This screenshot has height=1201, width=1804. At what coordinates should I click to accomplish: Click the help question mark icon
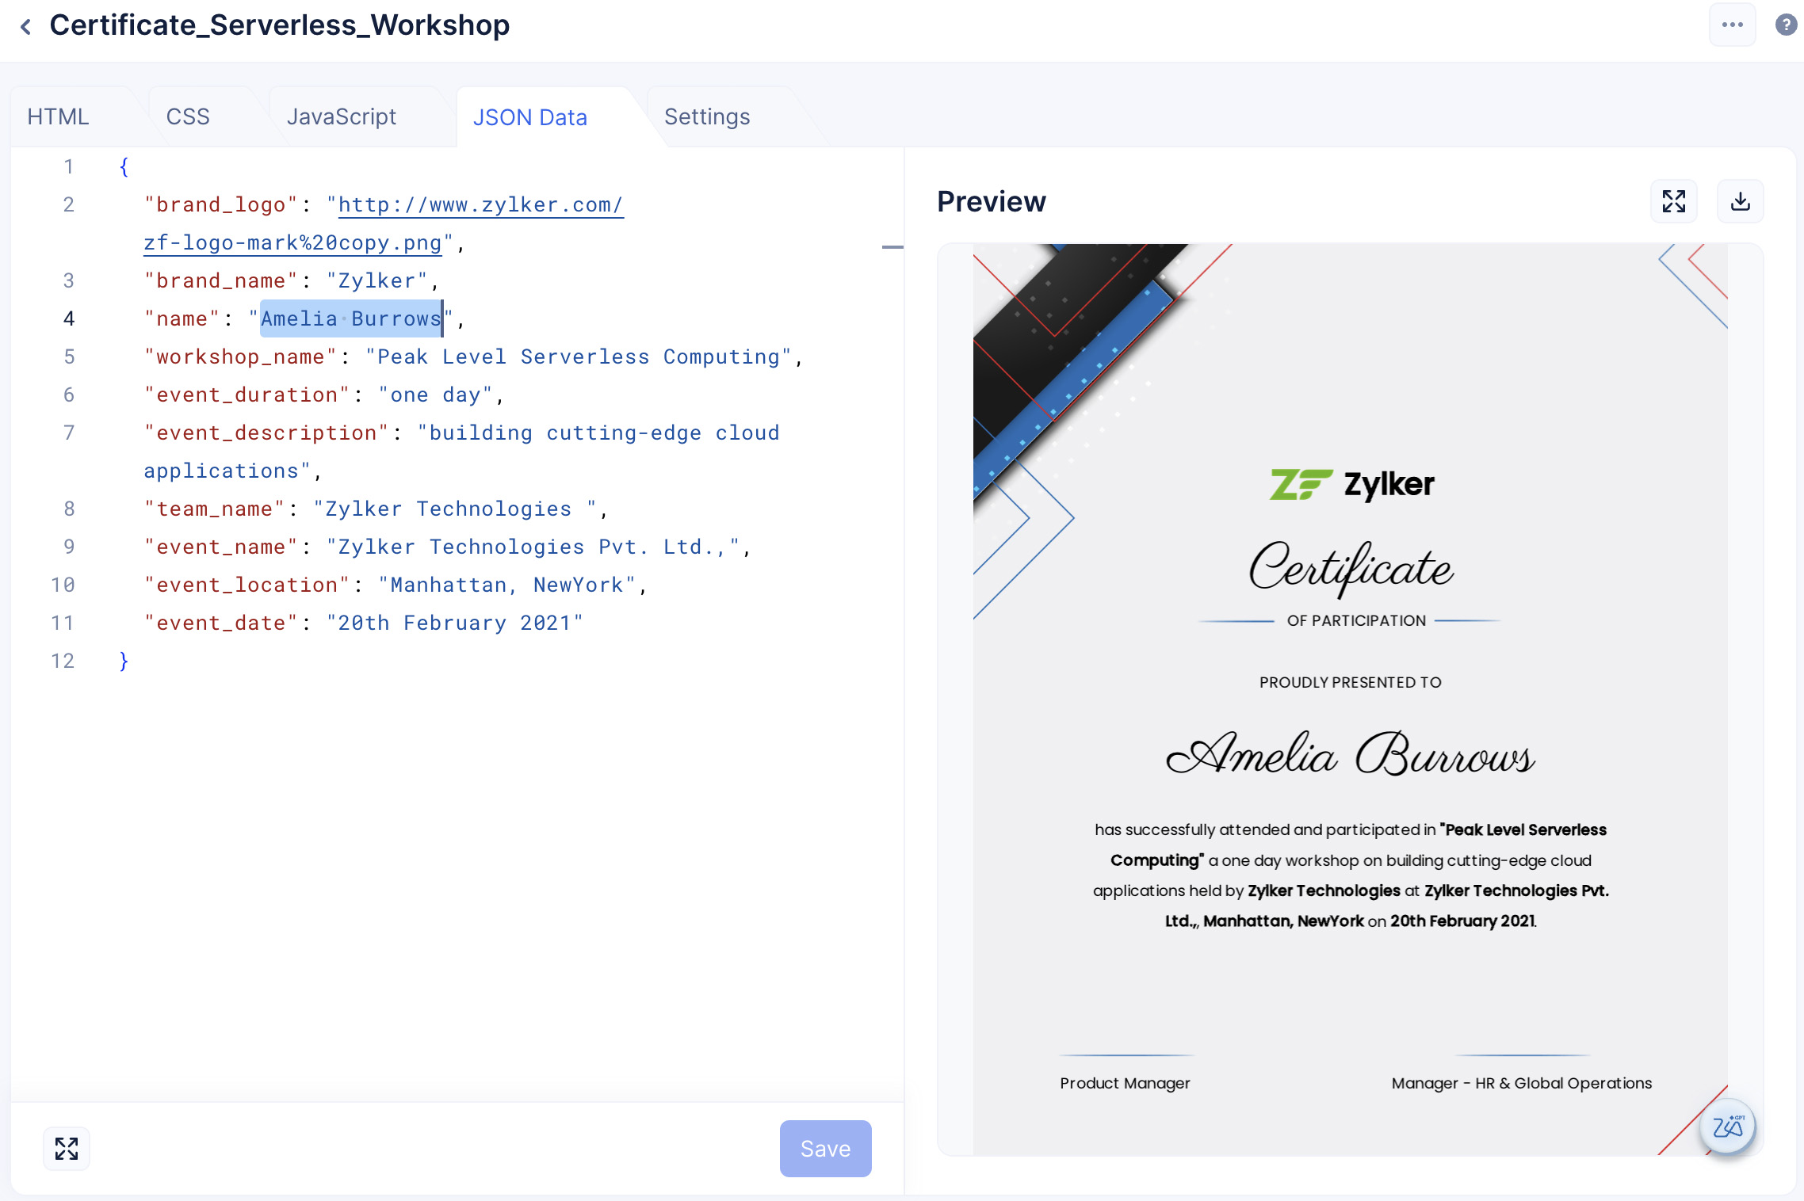pyautogui.click(x=1785, y=25)
